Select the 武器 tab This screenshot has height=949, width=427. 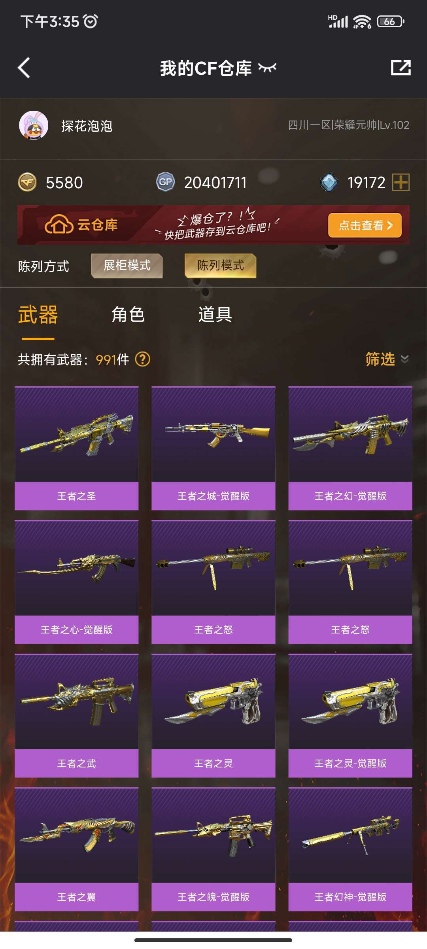click(x=38, y=315)
